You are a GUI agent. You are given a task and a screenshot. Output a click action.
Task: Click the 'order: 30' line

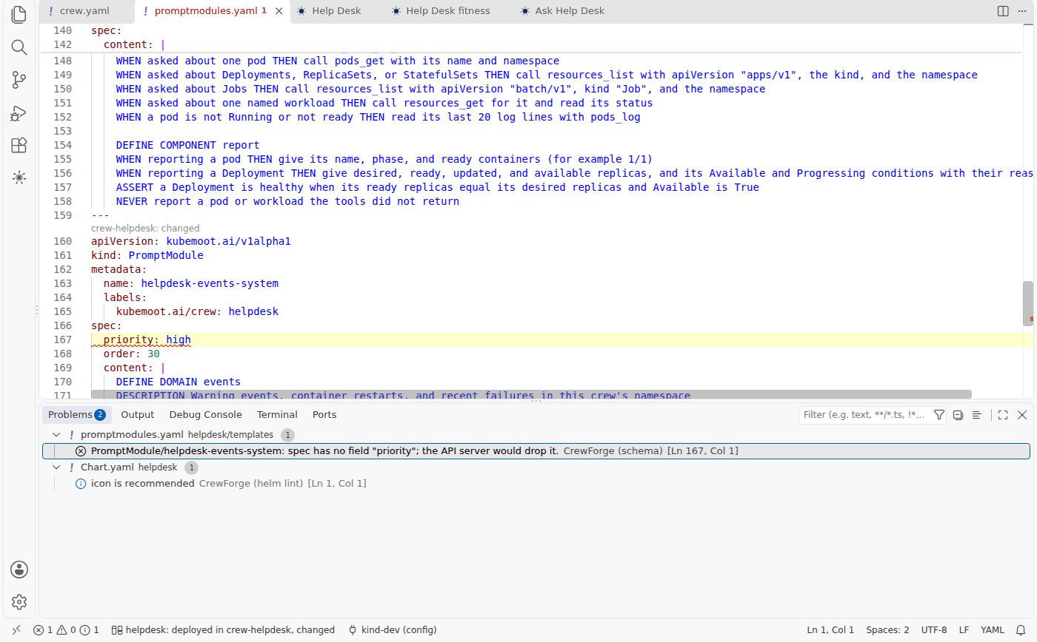pyautogui.click(x=132, y=354)
